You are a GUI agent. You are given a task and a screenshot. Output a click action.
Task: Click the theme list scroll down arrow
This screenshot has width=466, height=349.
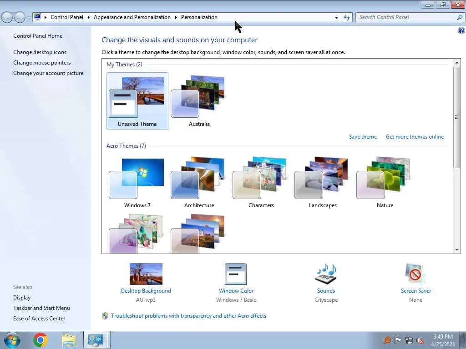pos(457,249)
